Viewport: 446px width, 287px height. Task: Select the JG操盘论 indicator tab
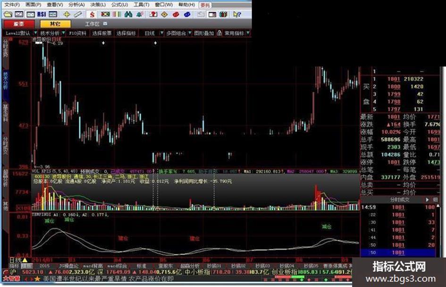[x=68, y=266]
